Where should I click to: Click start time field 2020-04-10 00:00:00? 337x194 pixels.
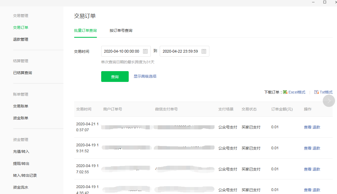point(126,51)
